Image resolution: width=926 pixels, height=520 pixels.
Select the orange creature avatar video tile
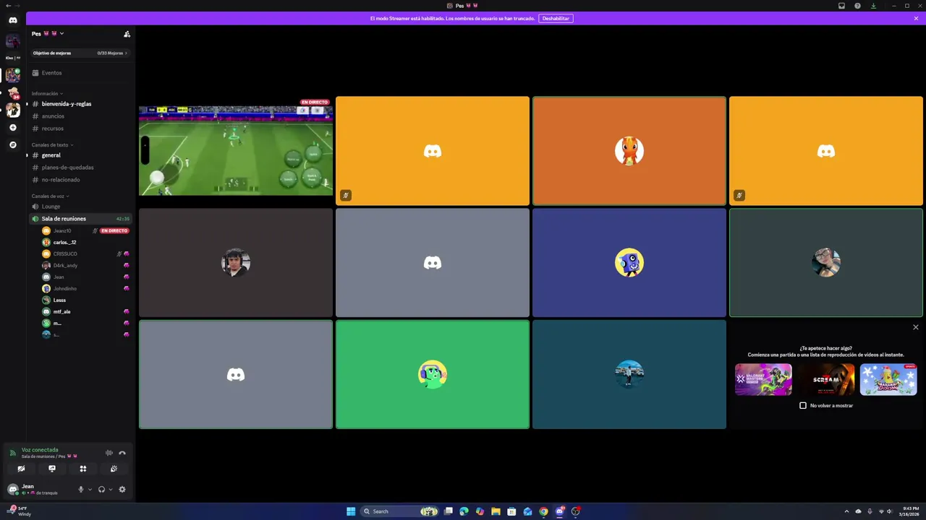tap(629, 151)
